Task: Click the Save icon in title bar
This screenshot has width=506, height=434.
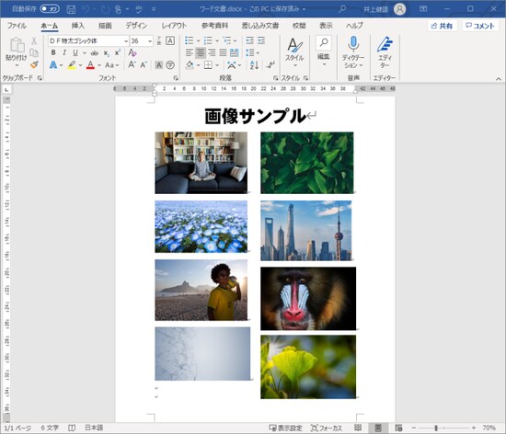Action: (71, 9)
